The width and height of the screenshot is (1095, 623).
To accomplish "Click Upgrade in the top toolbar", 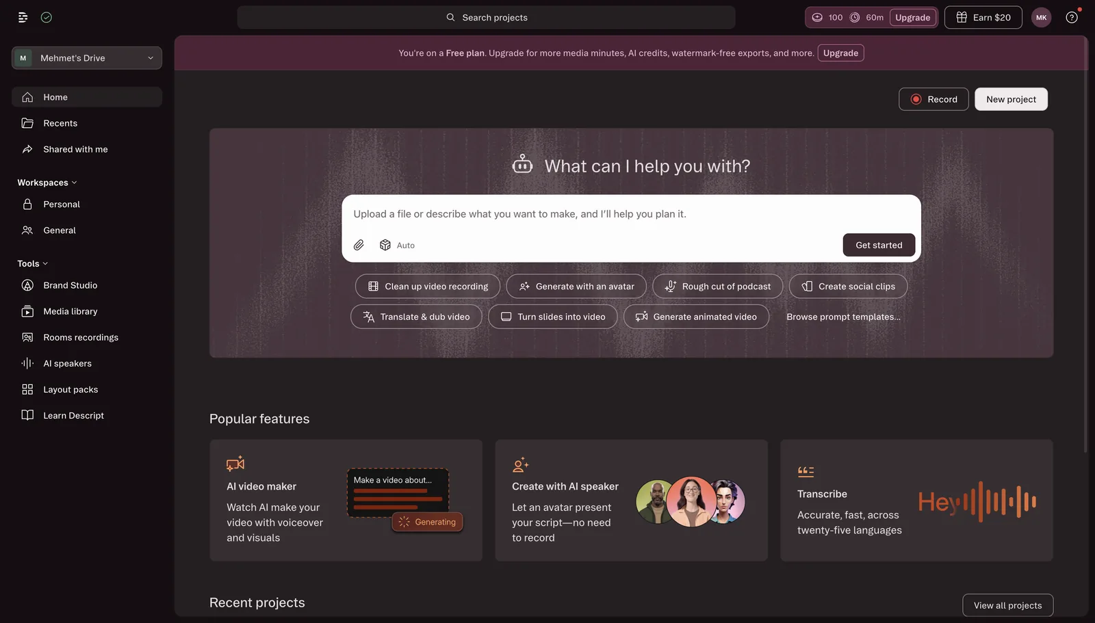I will (x=912, y=17).
